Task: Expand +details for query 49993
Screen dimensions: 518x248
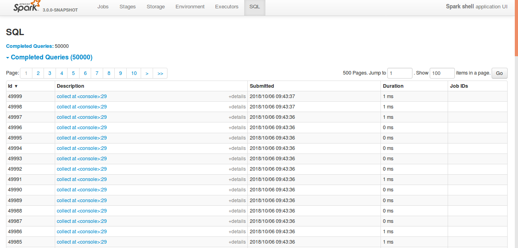Action: (237, 159)
